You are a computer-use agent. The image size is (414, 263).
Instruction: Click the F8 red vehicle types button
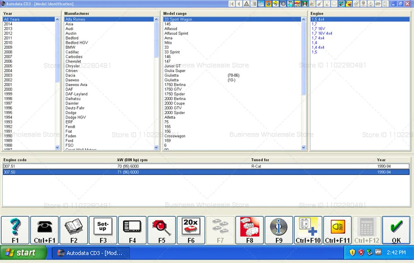click(x=250, y=230)
